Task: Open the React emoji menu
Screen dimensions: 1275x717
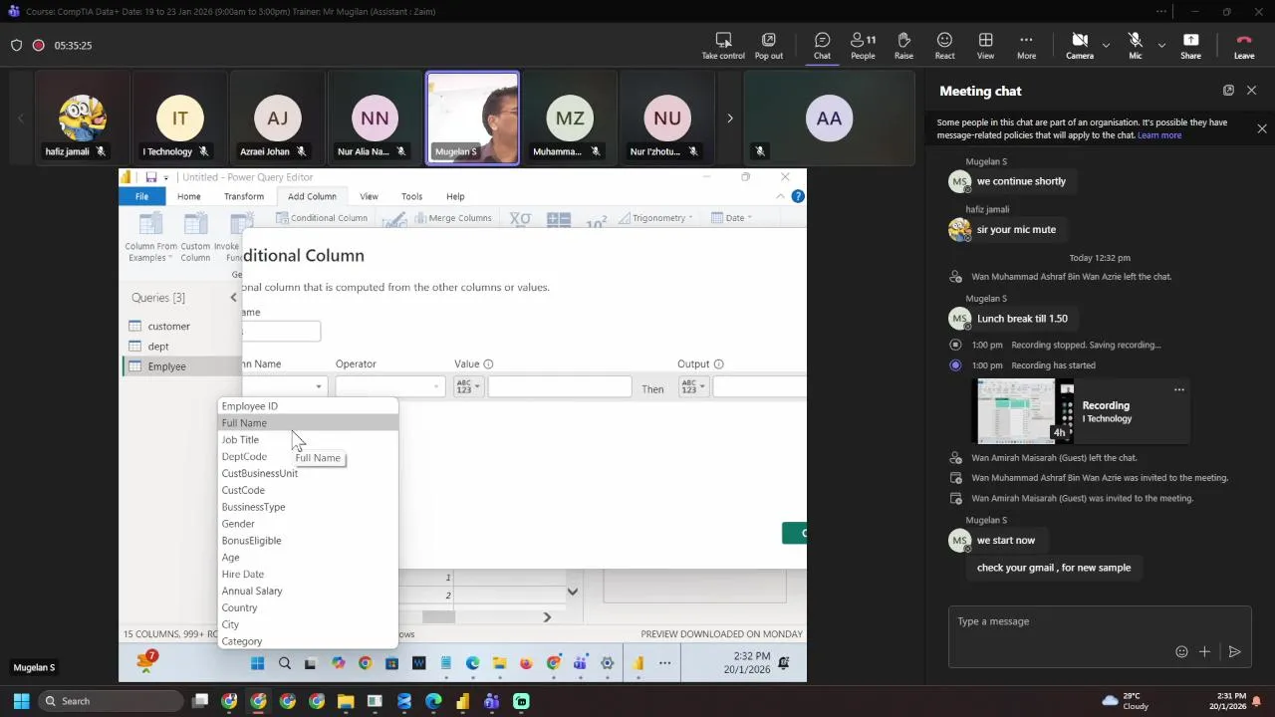Action: (944, 46)
